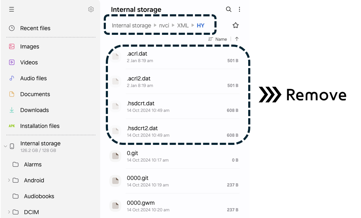
Task: Change sorting via the Name sort button
Action: [218, 39]
